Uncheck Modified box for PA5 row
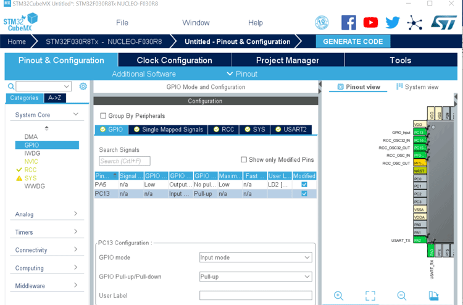 [x=304, y=185]
